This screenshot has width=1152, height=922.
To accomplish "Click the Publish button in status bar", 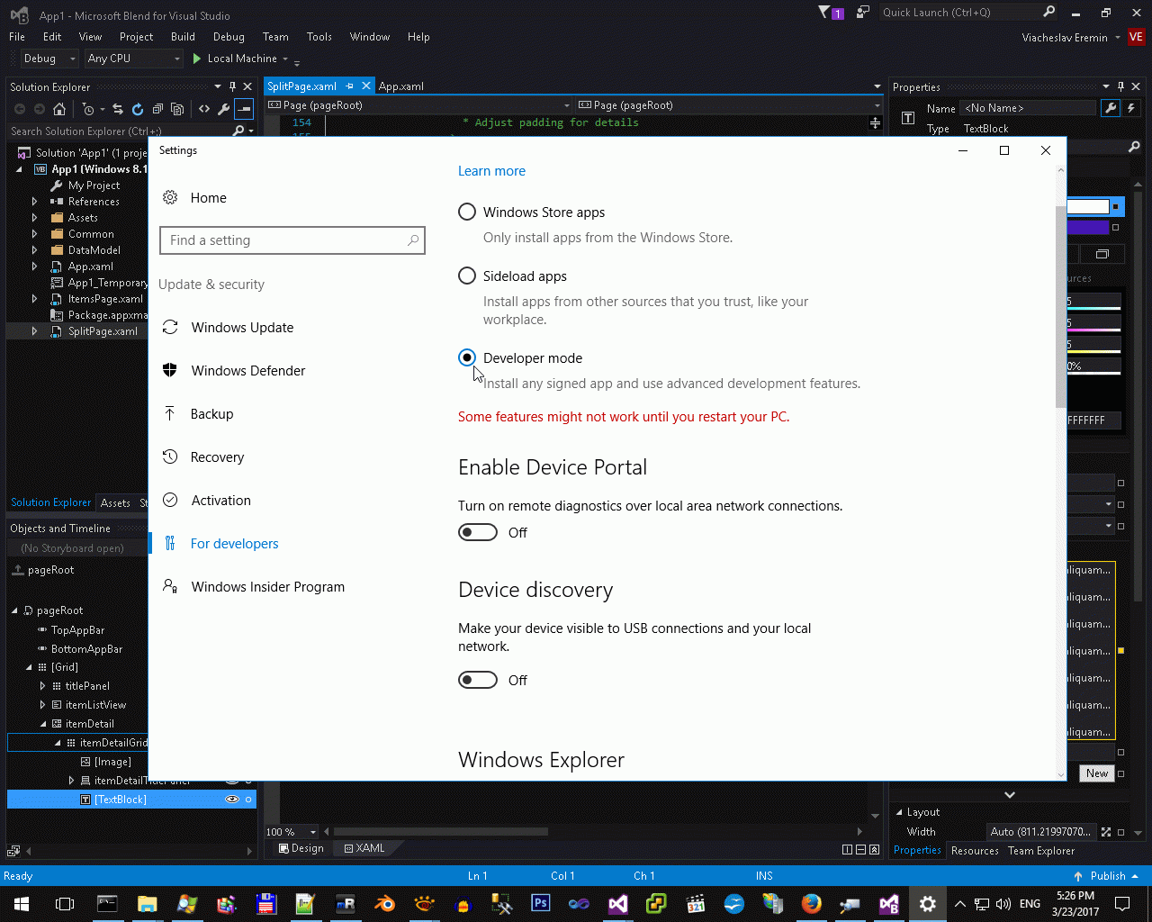I will pyautogui.click(x=1106, y=876).
